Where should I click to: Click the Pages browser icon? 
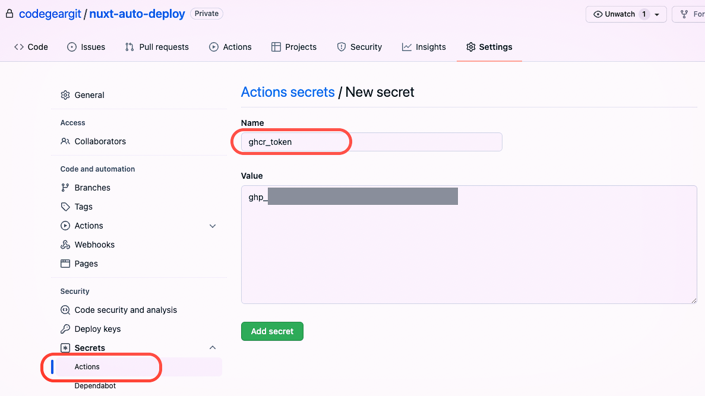tap(65, 264)
